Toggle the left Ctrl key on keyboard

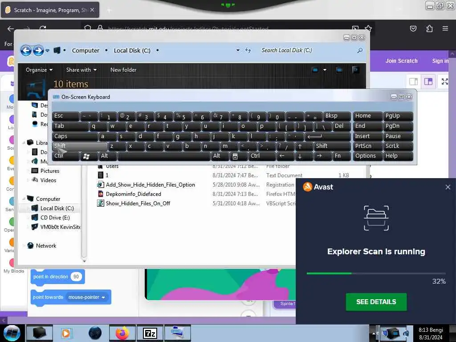pos(66,156)
